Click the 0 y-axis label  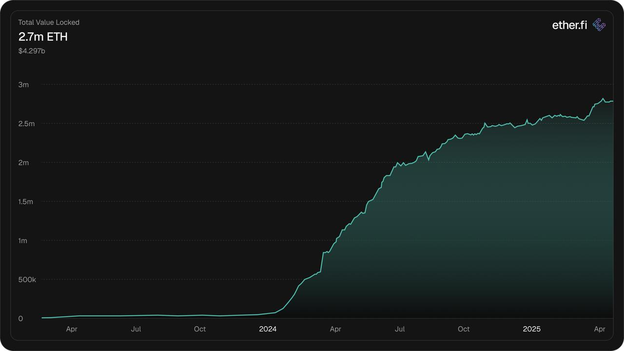coord(20,319)
